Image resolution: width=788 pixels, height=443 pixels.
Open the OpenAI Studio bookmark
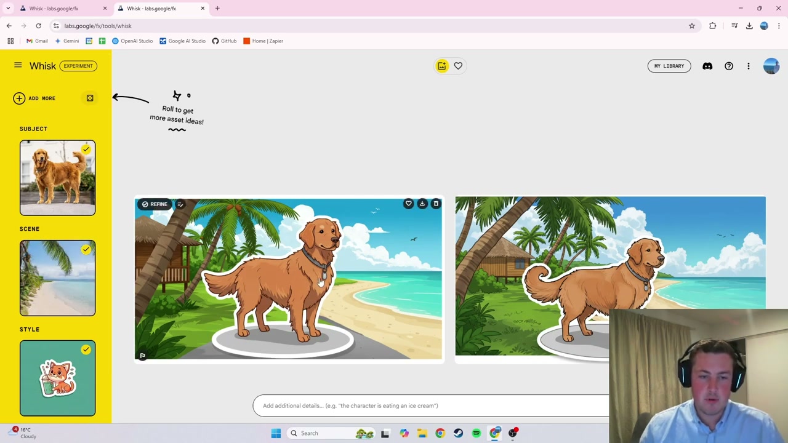pyautogui.click(x=132, y=41)
